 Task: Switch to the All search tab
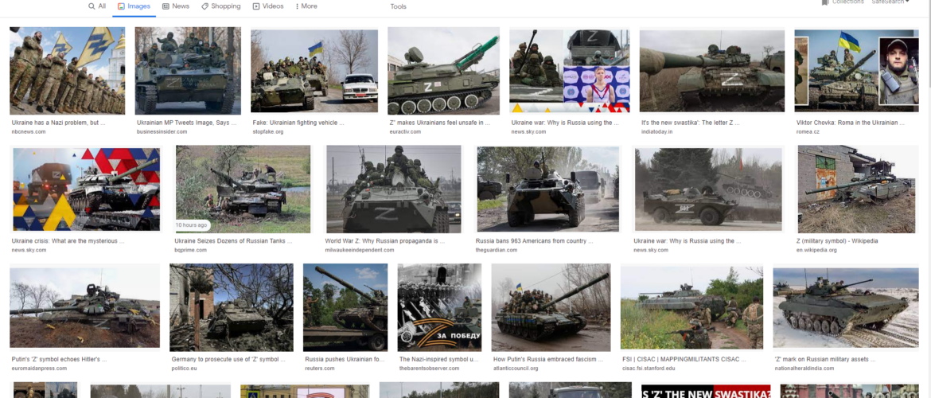click(96, 6)
